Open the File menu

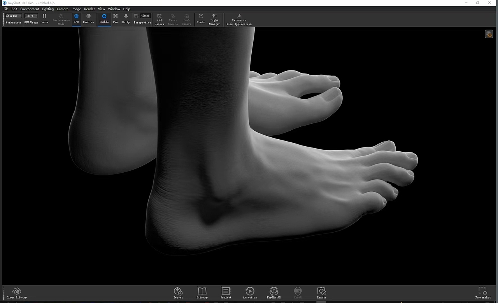(6, 9)
